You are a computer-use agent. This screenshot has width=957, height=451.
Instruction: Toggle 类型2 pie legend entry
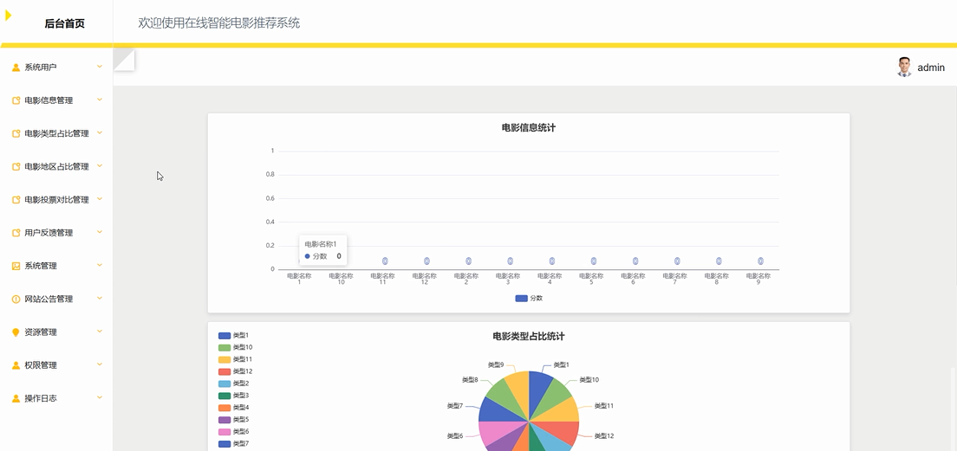coord(234,383)
